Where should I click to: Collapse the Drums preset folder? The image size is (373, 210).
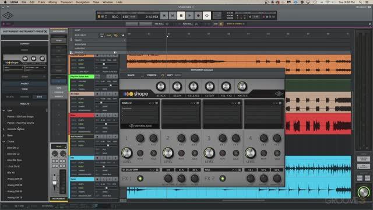(4, 141)
